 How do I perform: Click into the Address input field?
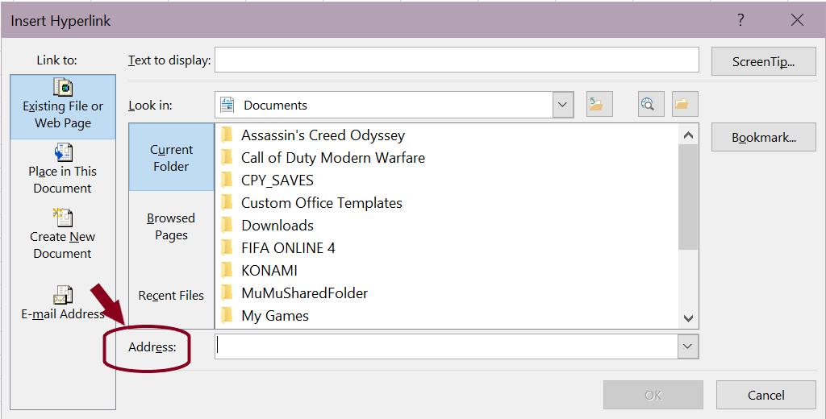447,346
